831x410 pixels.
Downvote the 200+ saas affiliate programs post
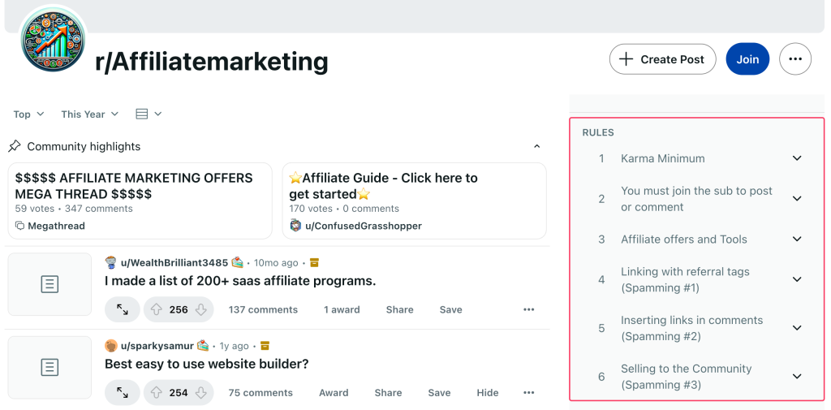pyautogui.click(x=201, y=309)
